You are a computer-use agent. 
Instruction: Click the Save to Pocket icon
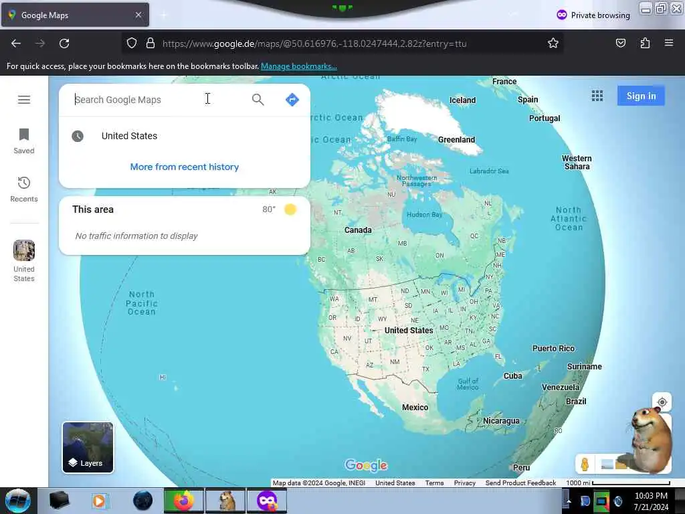pyautogui.click(x=620, y=43)
